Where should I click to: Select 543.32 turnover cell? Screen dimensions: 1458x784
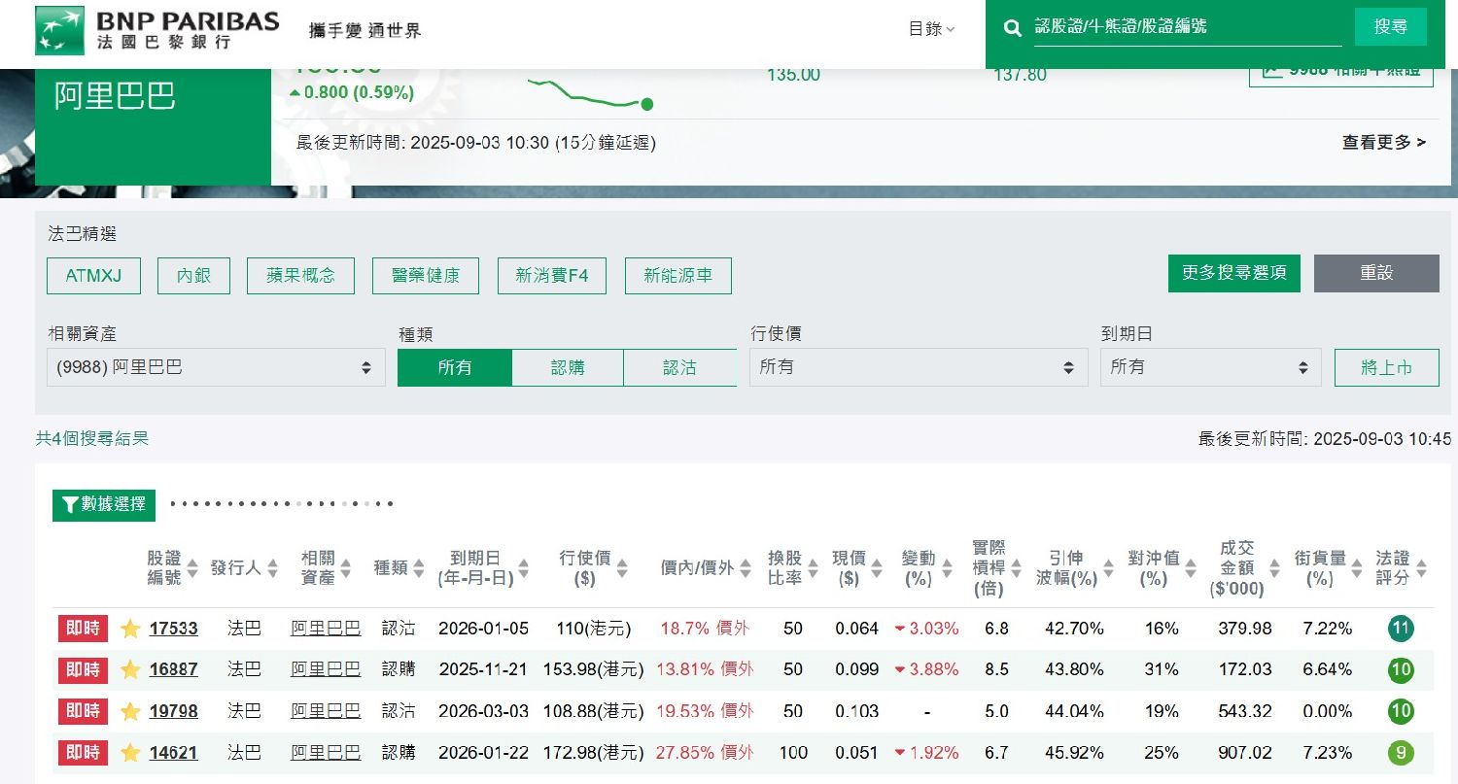click(x=1244, y=711)
